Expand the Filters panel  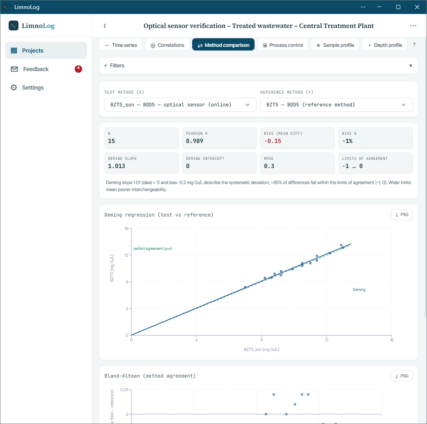[258, 66]
